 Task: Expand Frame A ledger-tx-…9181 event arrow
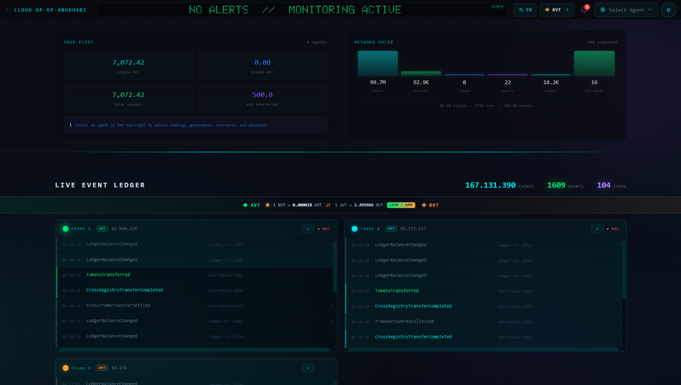pyautogui.click(x=332, y=321)
